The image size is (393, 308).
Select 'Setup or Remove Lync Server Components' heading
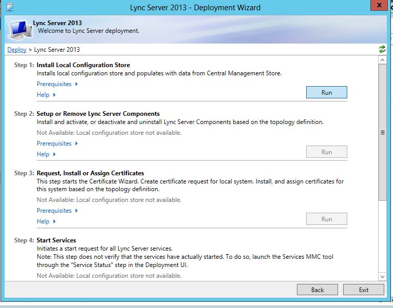98,114
